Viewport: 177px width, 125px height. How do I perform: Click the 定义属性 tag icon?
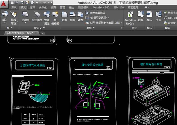(x=37, y=14)
